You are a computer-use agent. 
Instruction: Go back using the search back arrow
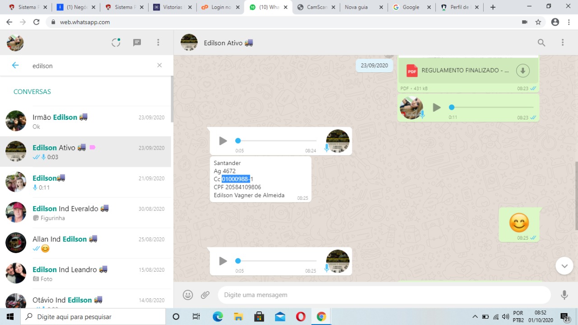click(x=15, y=66)
